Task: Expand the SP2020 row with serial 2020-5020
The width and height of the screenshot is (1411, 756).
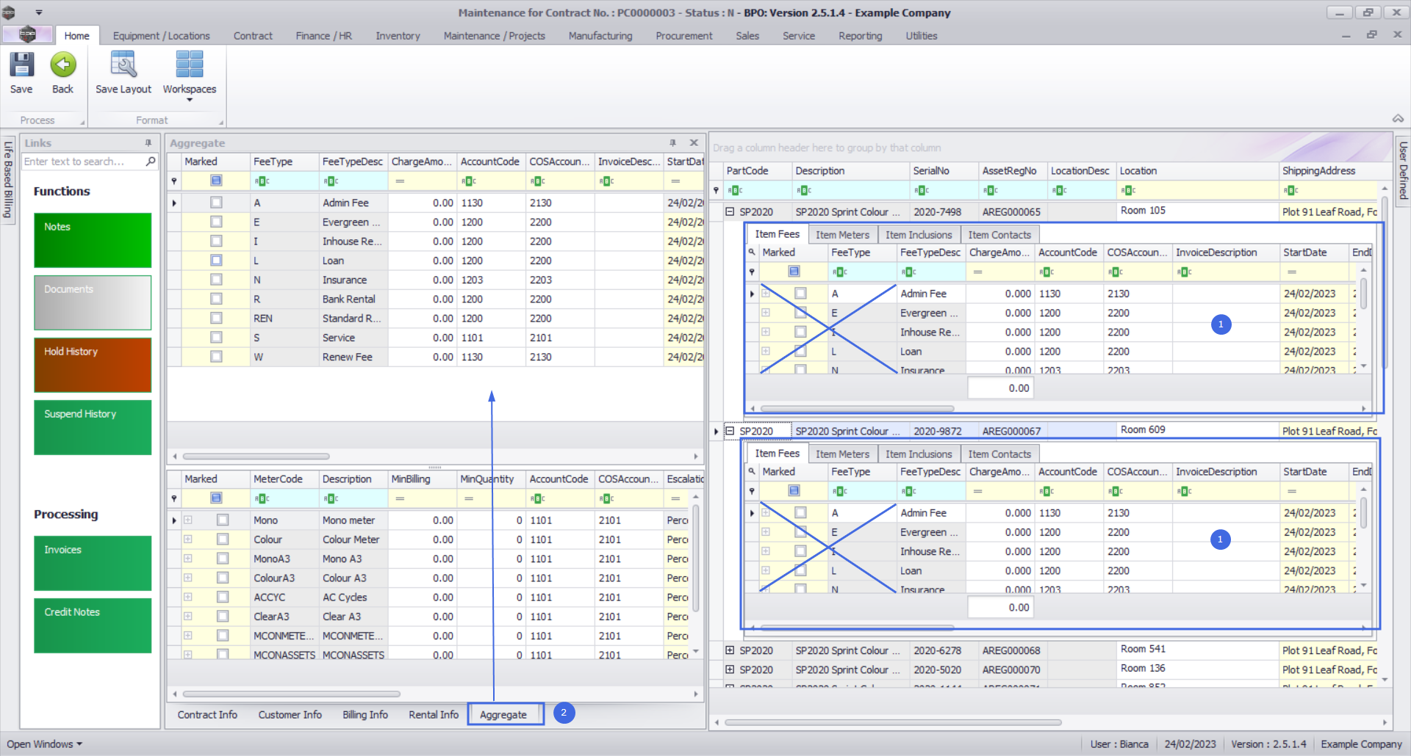Action: point(730,669)
